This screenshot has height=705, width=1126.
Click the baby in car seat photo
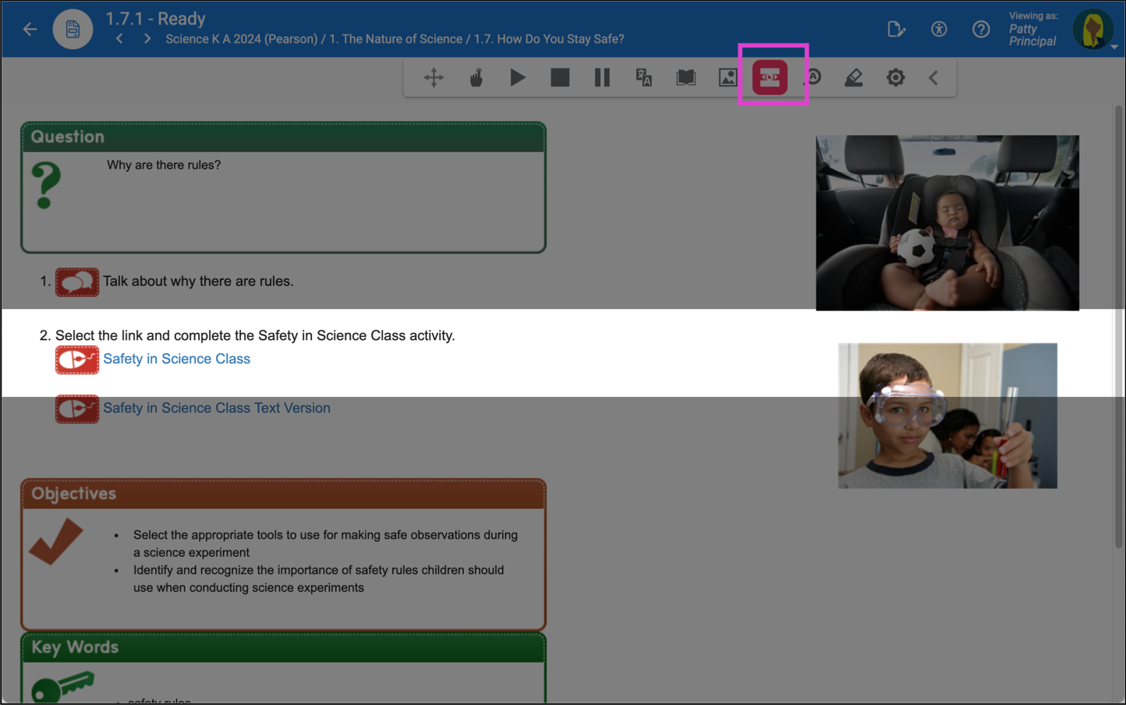(947, 222)
